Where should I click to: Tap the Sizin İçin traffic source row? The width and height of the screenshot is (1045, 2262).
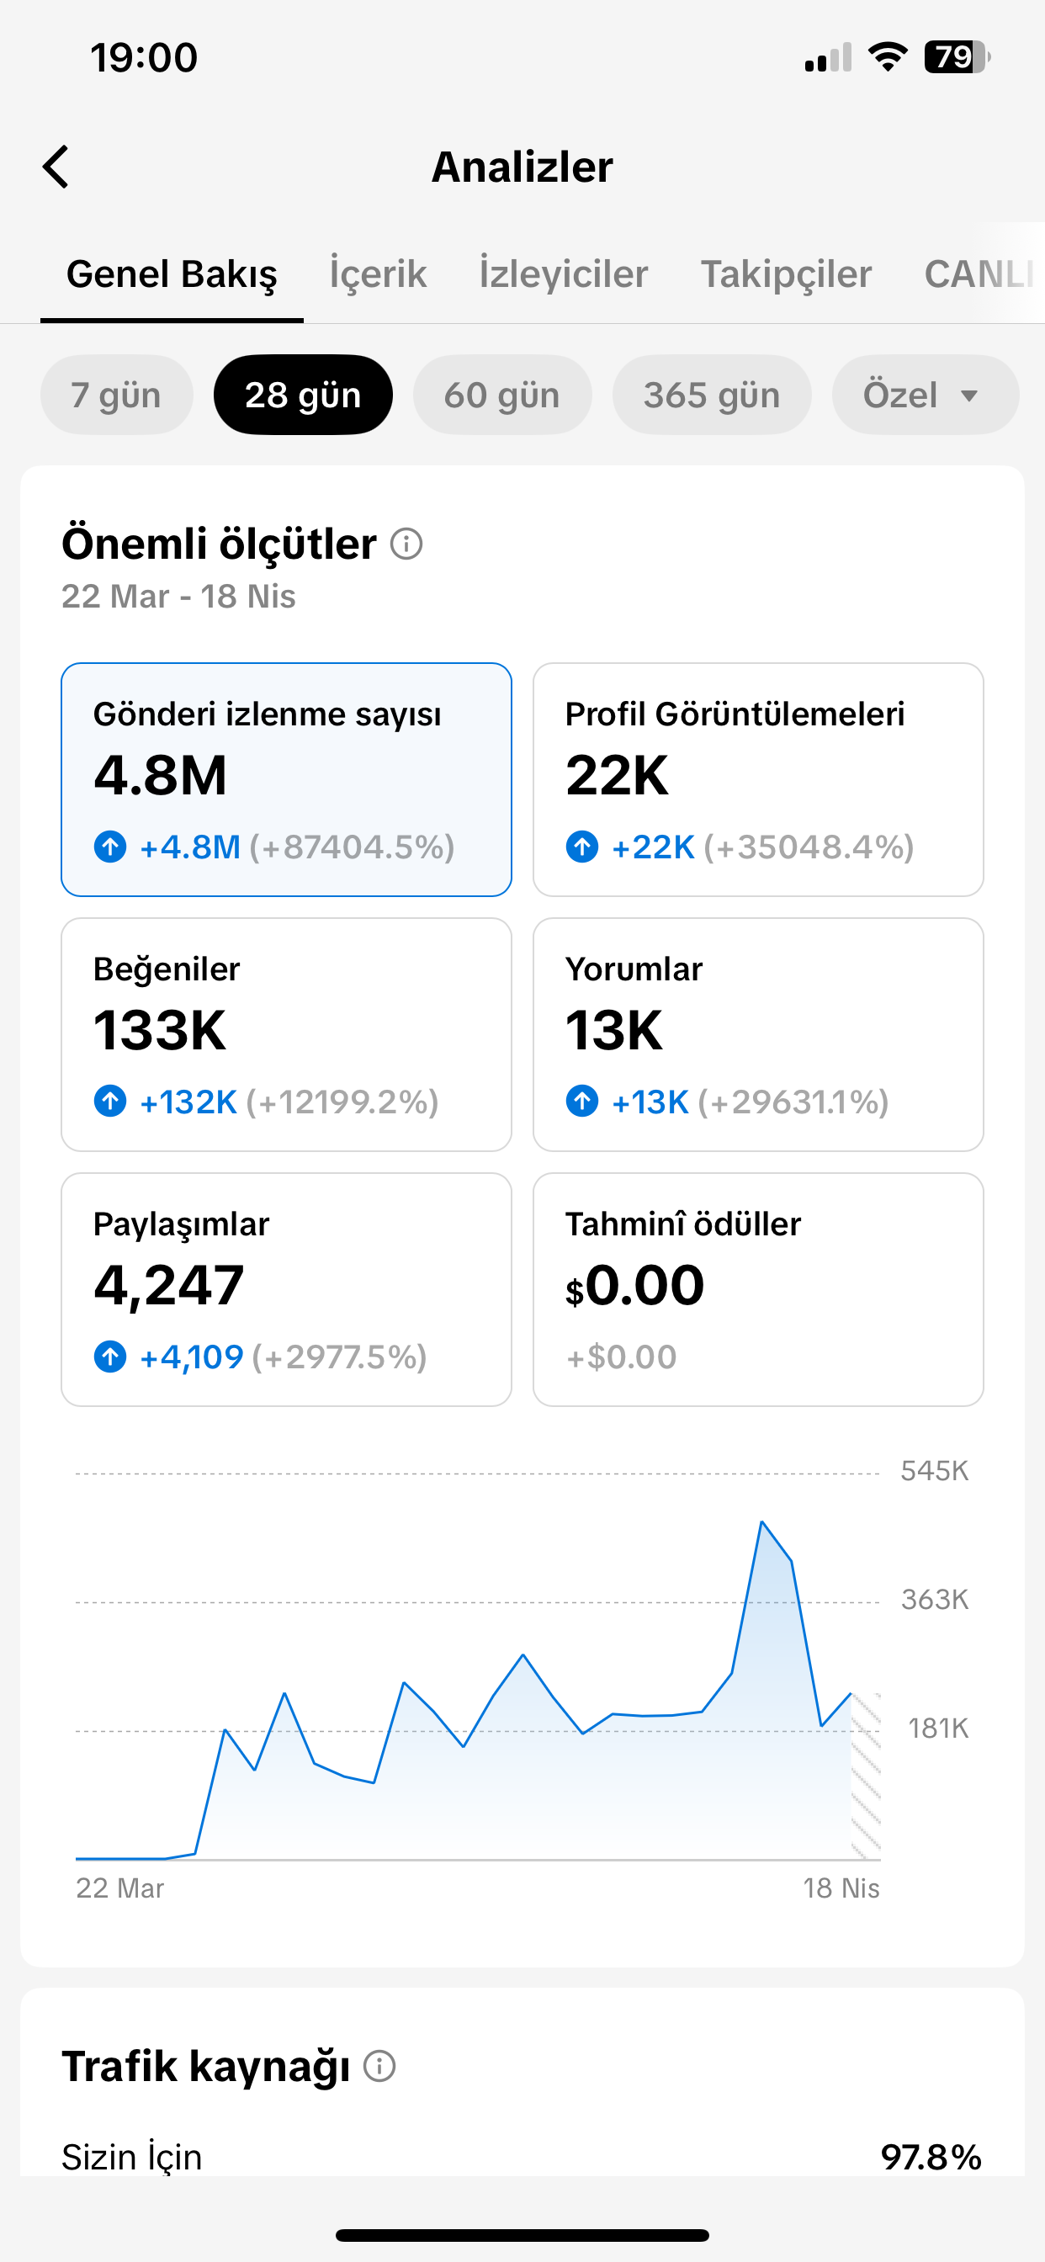(522, 2157)
